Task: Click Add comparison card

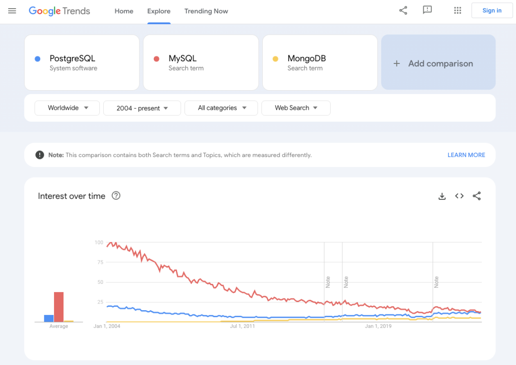Action: pos(438,63)
